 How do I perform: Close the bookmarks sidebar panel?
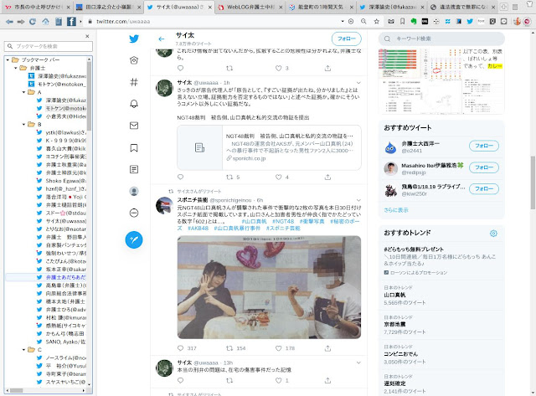coord(87,36)
